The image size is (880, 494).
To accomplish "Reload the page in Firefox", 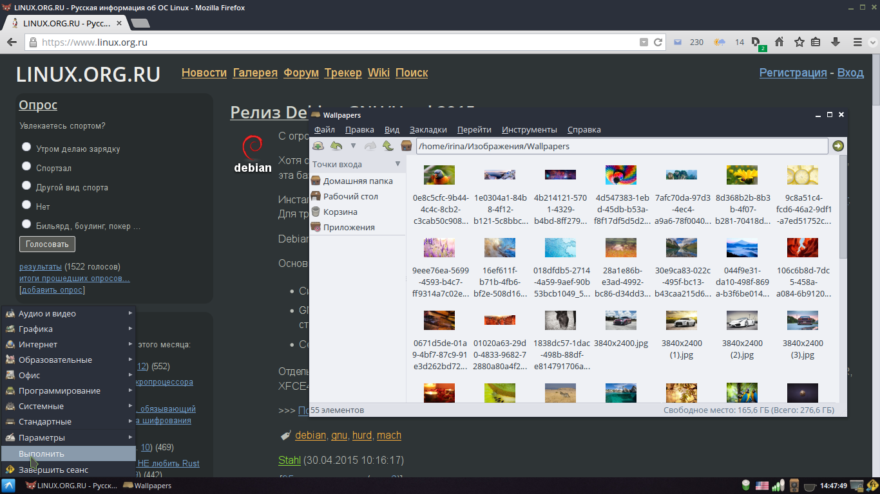I will coord(658,42).
